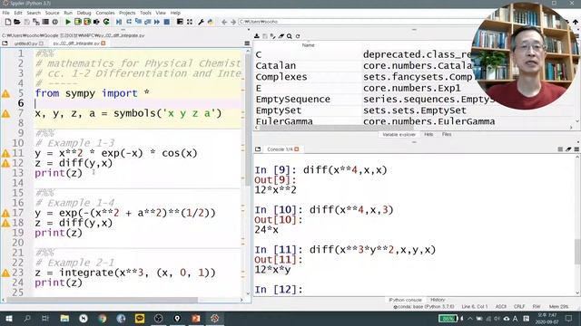Screen dimensions: 581x326
Task: Open the editor pane options menu
Action: click(x=247, y=43)
